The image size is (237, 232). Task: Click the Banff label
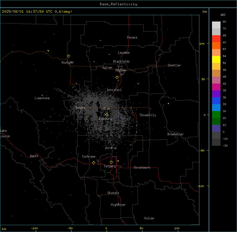point(34,156)
